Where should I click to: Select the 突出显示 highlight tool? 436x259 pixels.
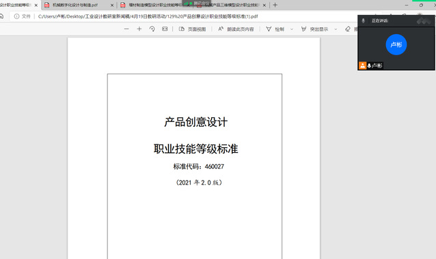coord(315,29)
